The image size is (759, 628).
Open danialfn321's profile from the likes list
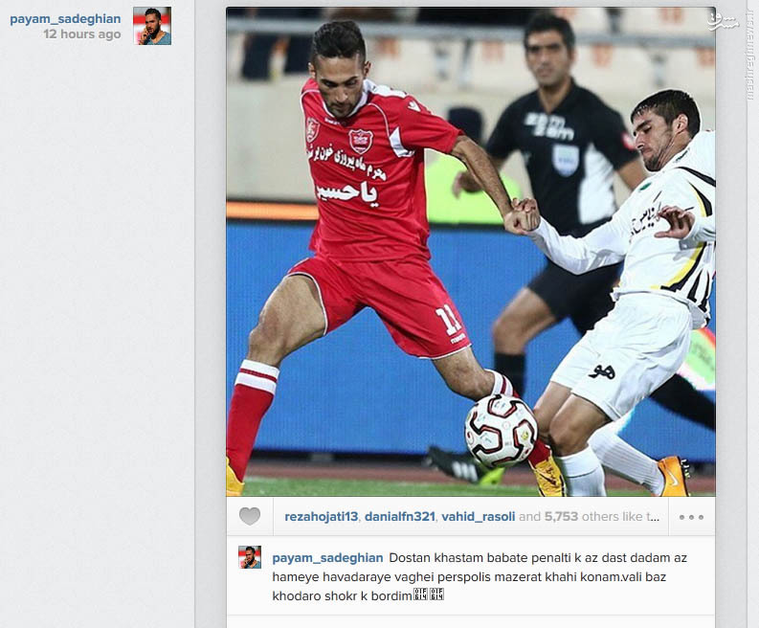(x=400, y=517)
